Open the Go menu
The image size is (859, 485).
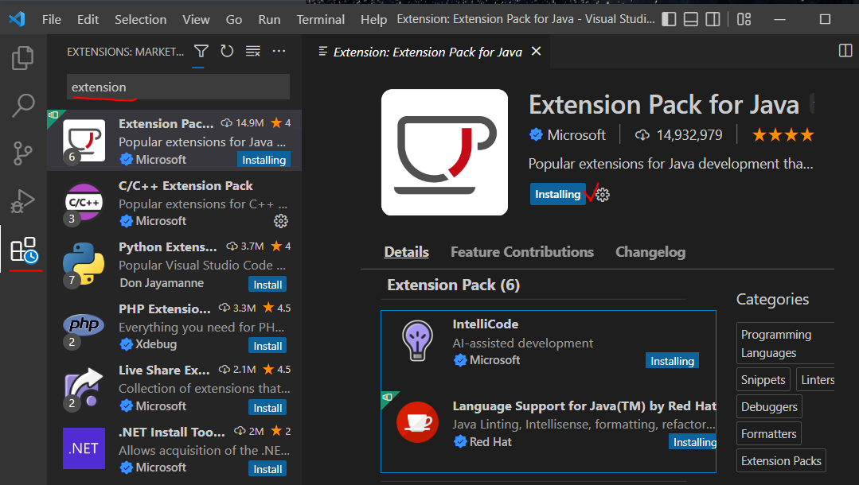(x=234, y=19)
